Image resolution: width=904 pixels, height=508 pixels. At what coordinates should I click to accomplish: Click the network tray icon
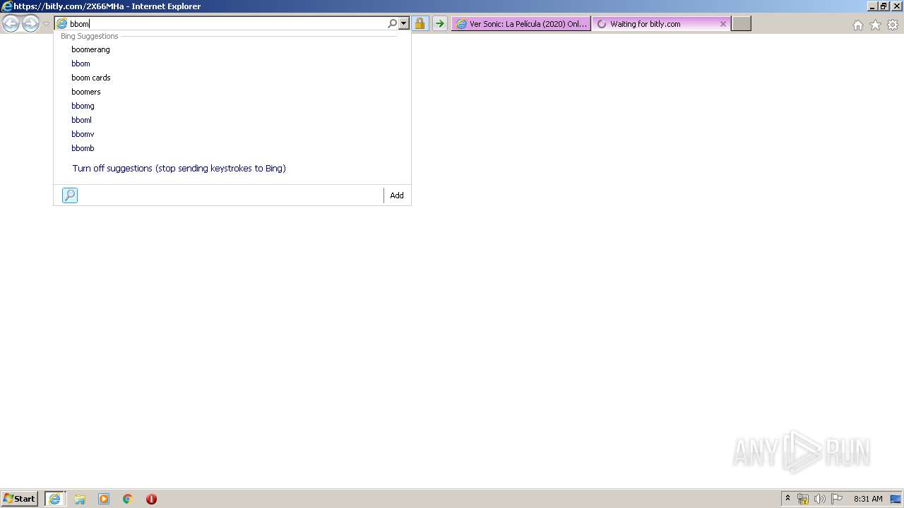803,499
